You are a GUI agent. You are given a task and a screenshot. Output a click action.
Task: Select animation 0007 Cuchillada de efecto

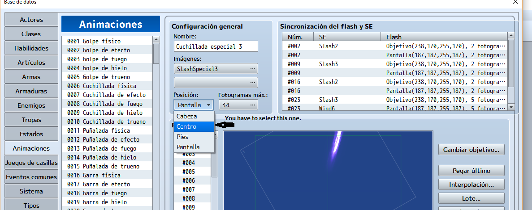click(107, 95)
